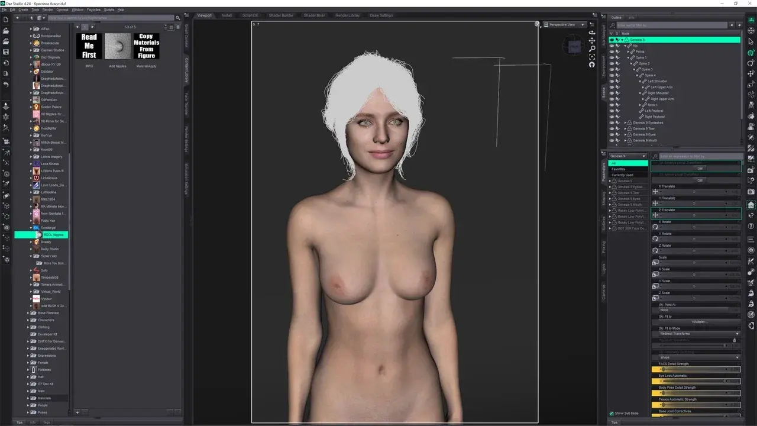This screenshot has width=757, height=426.
Task: Open the Render menu
Action: tap(48, 9)
